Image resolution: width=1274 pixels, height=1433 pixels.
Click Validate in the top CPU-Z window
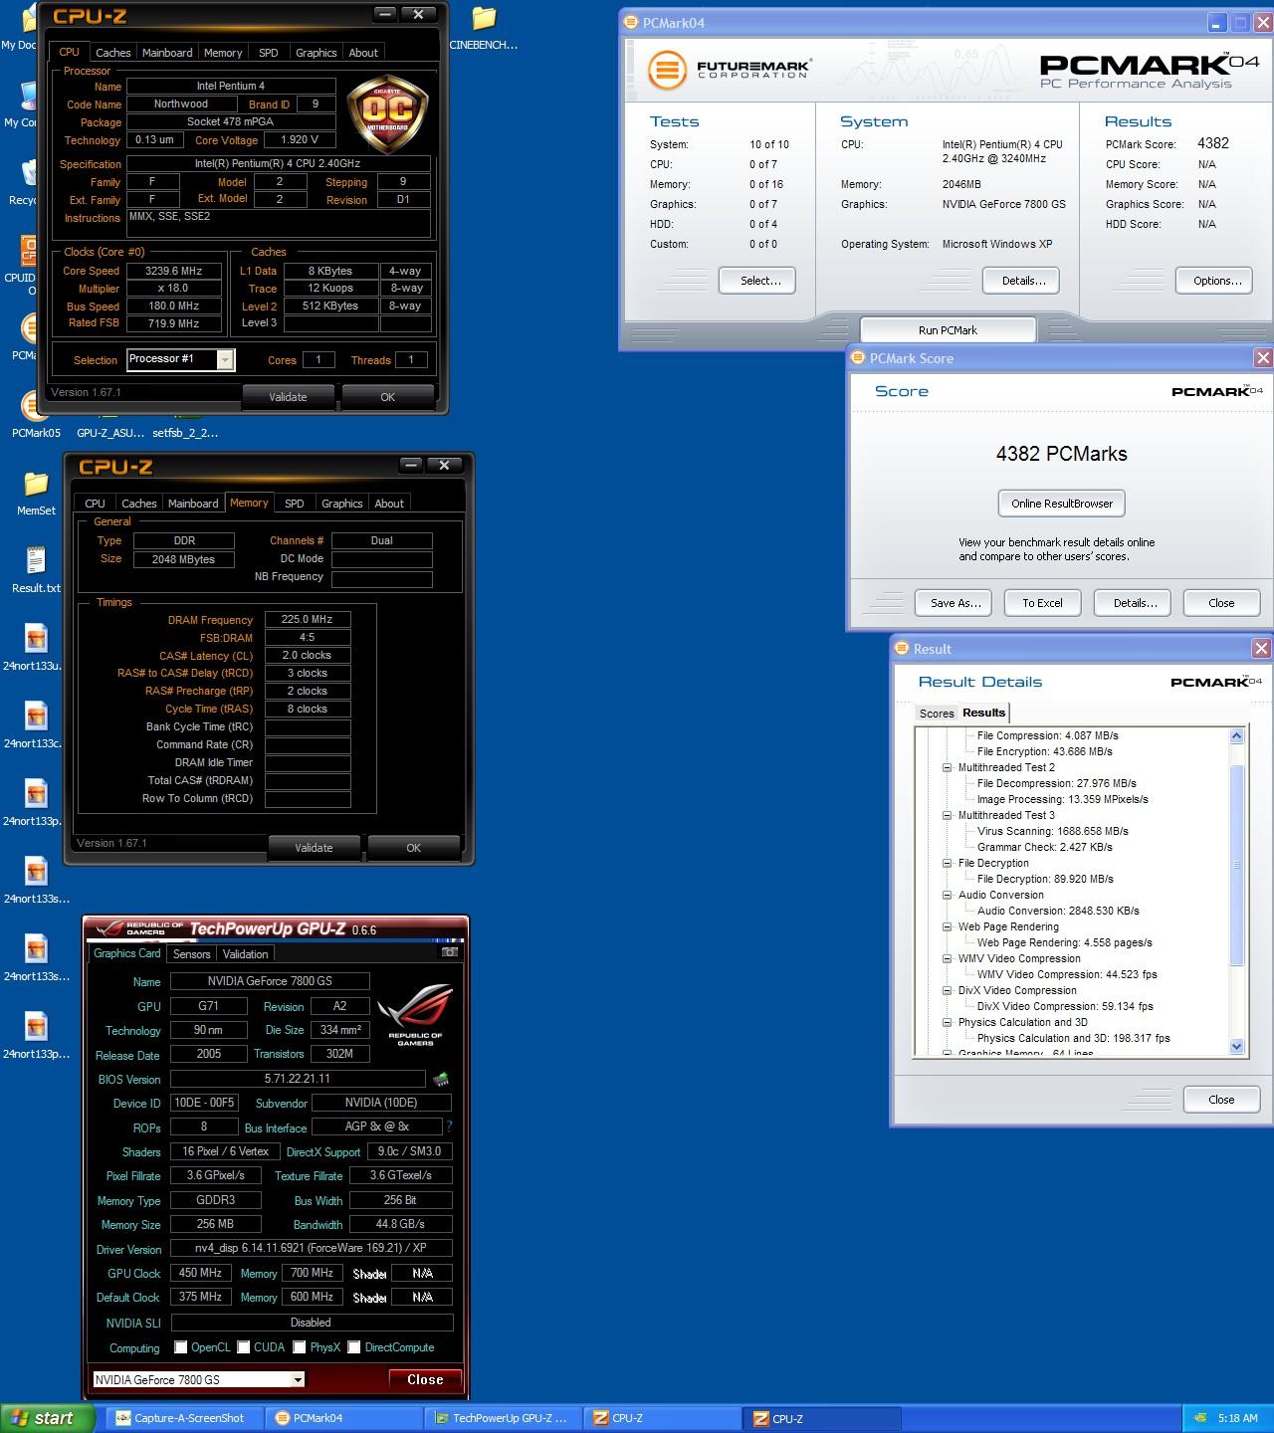click(x=288, y=397)
